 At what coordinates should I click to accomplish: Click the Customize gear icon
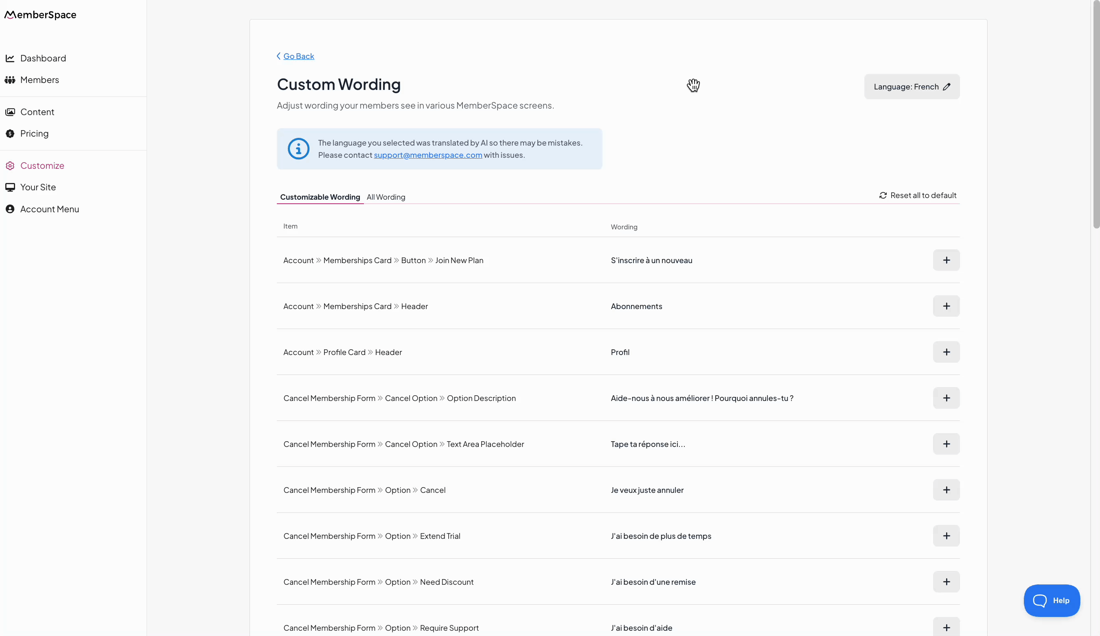coord(10,166)
